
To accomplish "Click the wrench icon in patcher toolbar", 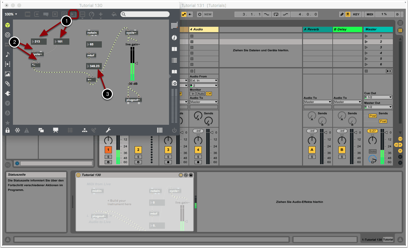I will coord(108,130).
